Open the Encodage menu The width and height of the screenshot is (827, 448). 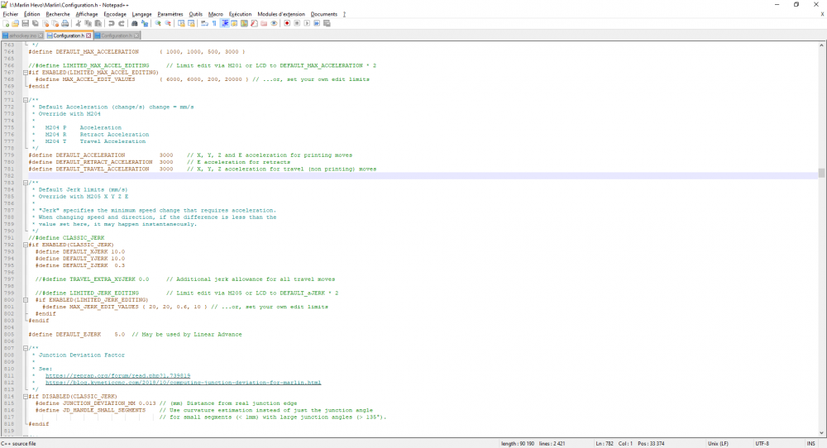(x=115, y=14)
